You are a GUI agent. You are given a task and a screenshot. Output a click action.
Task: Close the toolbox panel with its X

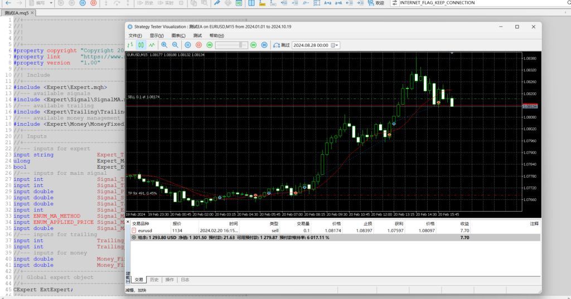(x=128, y=221)
